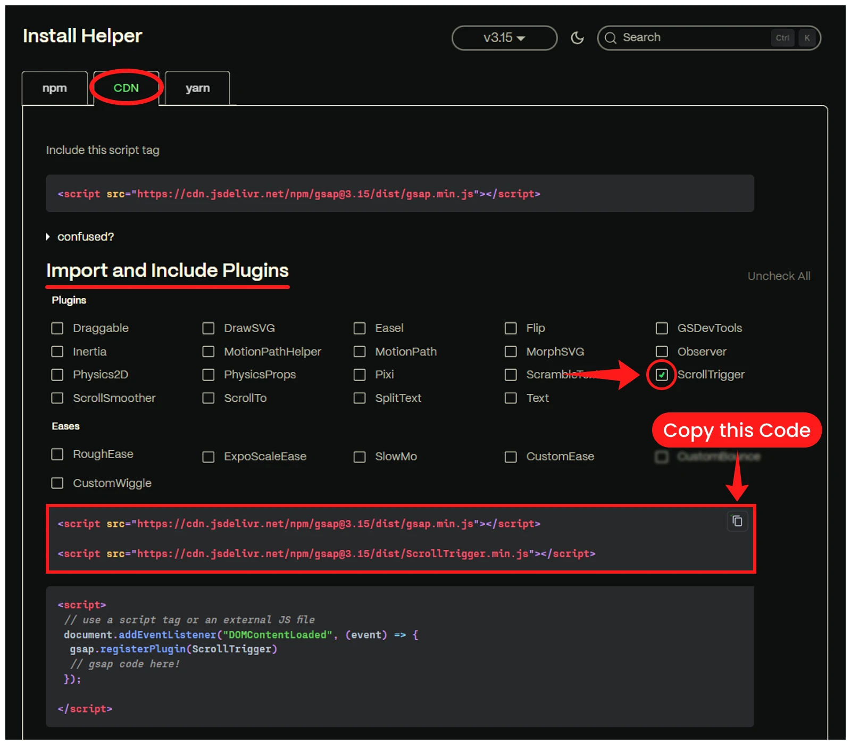Click the document.addEventListener code line

tap(241, 635)
